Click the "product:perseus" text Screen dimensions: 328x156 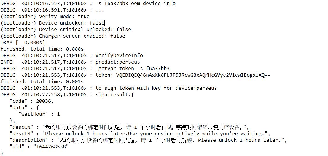(x=117, y=62)
